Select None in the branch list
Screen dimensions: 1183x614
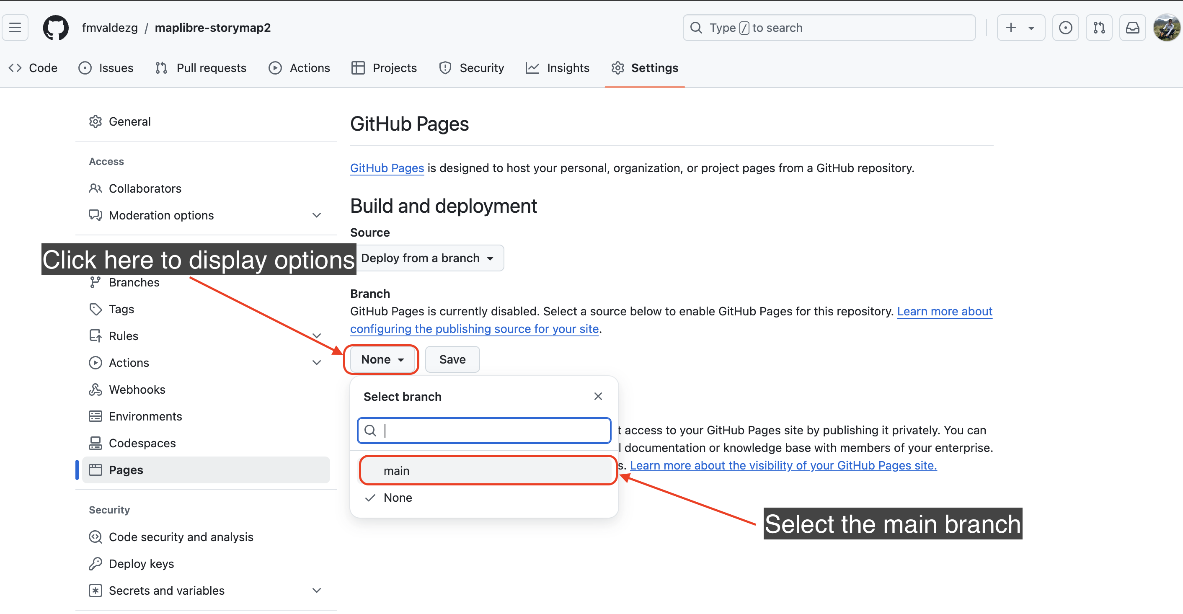coord(398,497)
